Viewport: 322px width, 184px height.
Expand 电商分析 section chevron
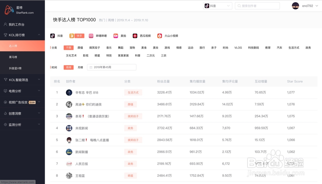pos(39,91)
